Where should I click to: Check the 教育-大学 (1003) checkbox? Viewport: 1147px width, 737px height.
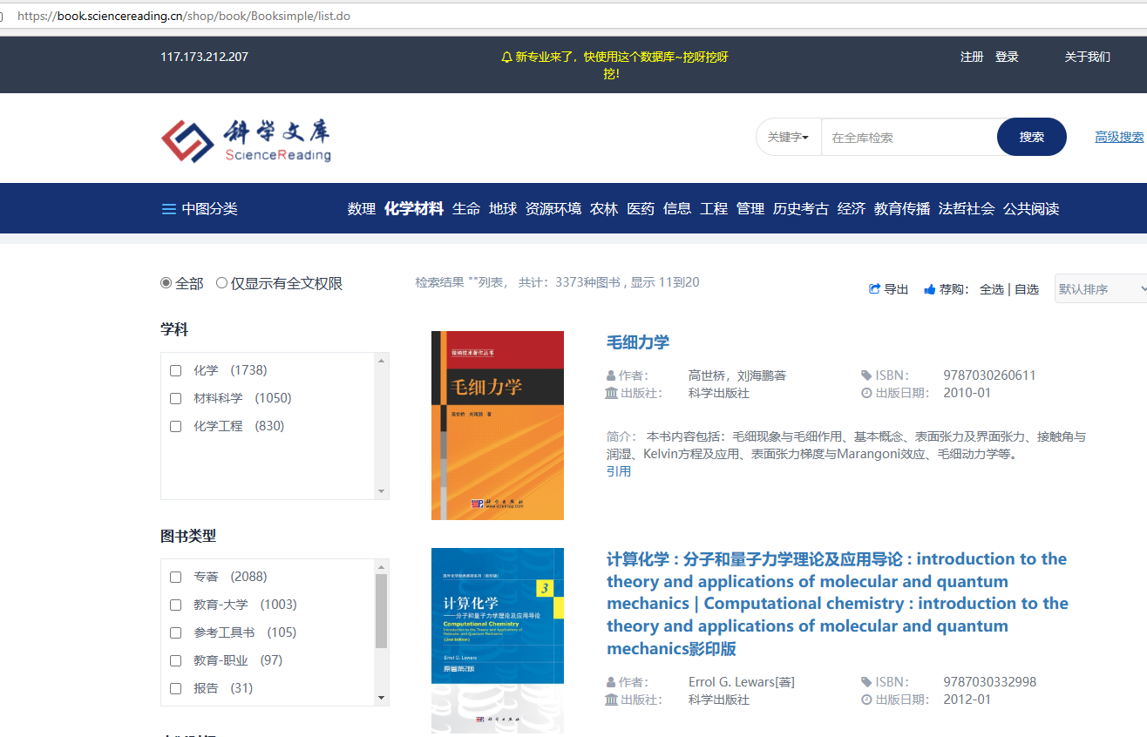tap(175, 605)
